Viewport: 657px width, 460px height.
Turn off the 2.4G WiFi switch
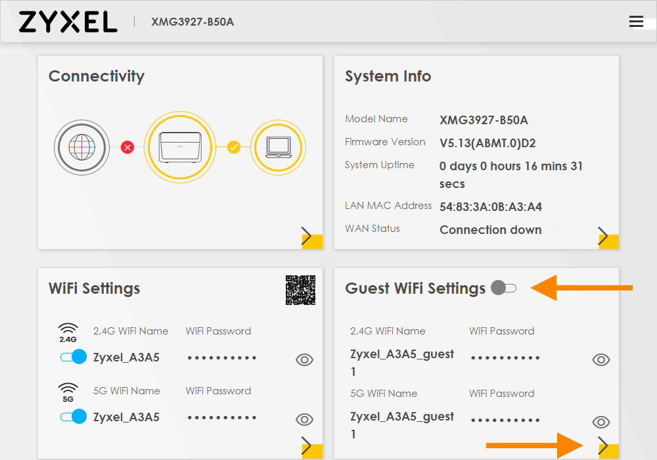click(73, 357)
